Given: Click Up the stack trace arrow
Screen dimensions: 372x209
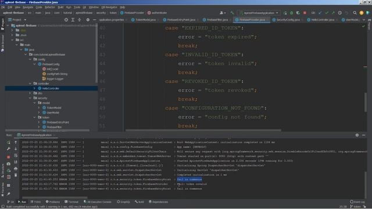Looking at the screenshot, I should point(16,142).
